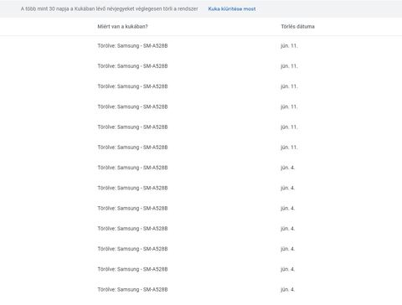This screenshot has height=305, width=402.
Task: Click the last "jún. 11." date before jún. 4.
Action: tap(289, 147)
